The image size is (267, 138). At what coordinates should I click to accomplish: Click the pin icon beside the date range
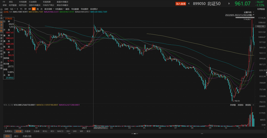(254, 15)
